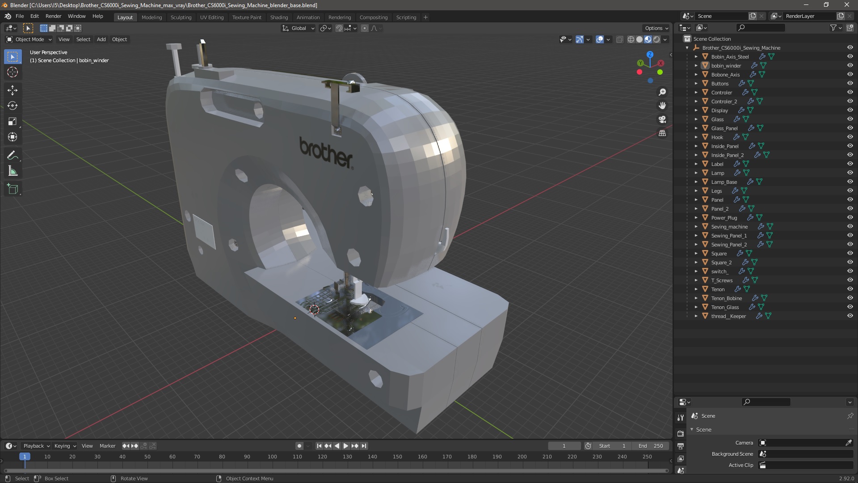Select the Annotate tool
The width and height of the screenshot is (858, 483).
[x=13, y=156]
